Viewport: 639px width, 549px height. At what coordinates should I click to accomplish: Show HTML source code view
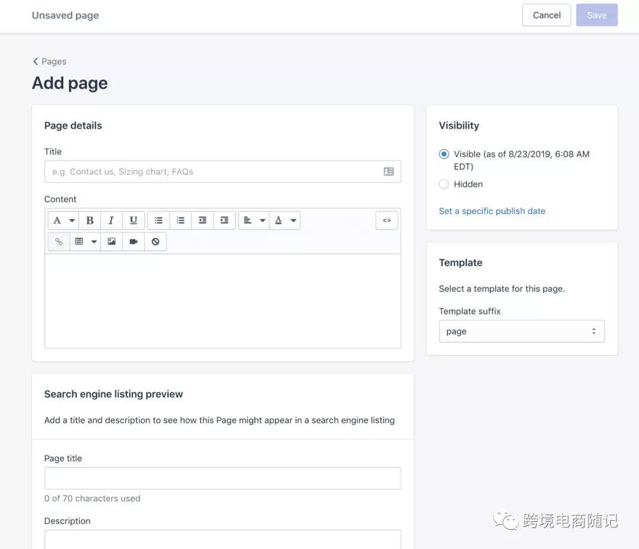pyautogui.click(x=387, y=220)
